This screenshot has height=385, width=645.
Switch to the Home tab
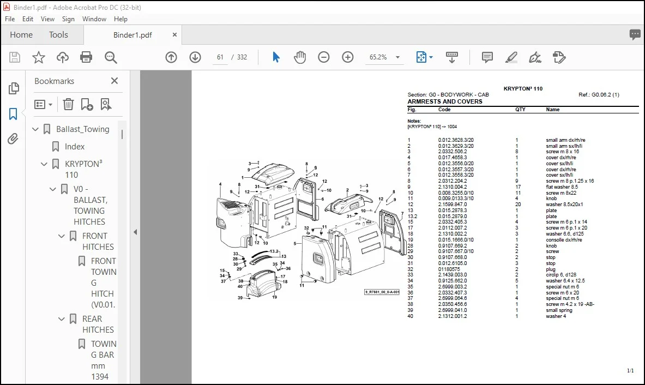pyautogui.click(x=21, y=35)
